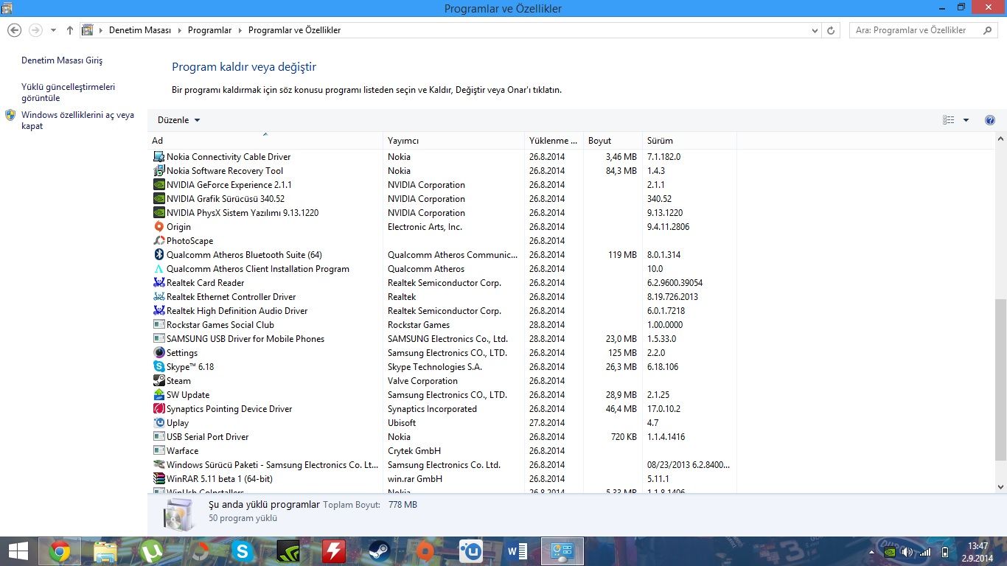Screen dimensions: 1007x566
Task: Select the Steam icon in the program list
Action: (x=158, y=381)
